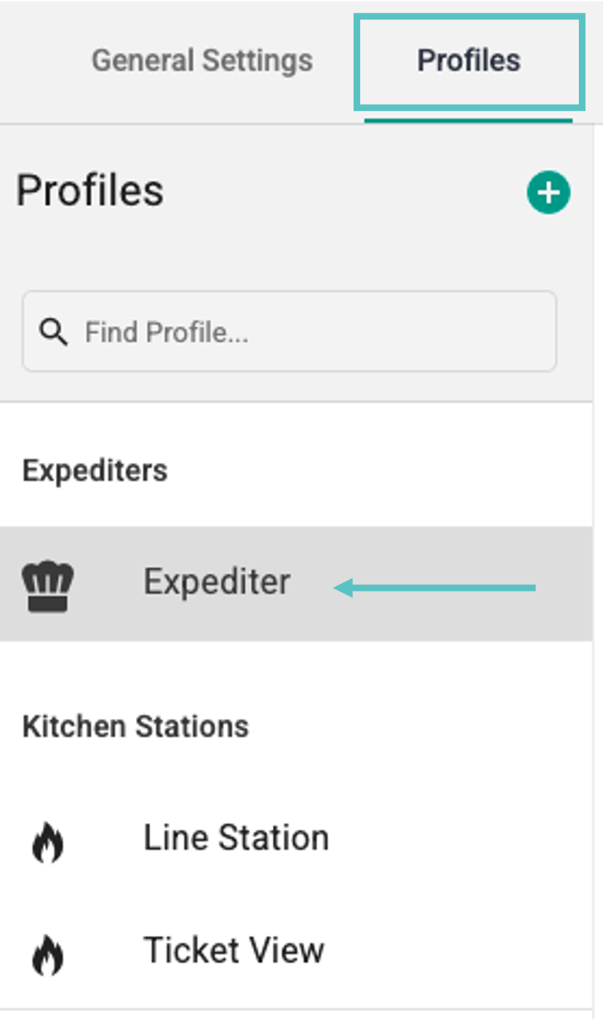
Task: Open the Profiles tab
Action: click(469, 61)
